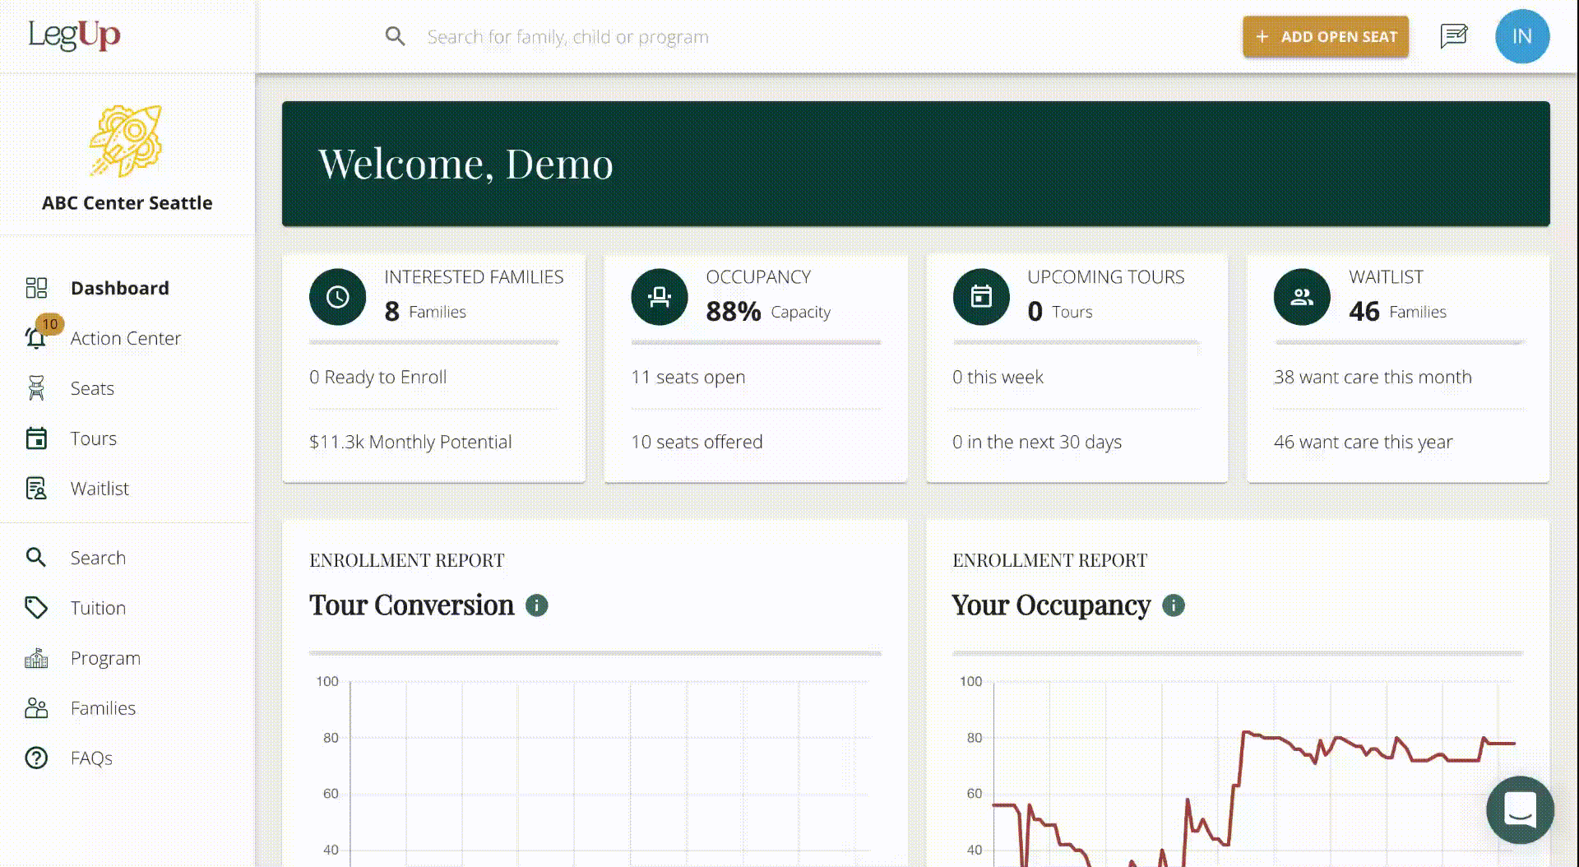Select Search in the sidebar
This screenshot has width=1579, height=867.
point(98,558)
